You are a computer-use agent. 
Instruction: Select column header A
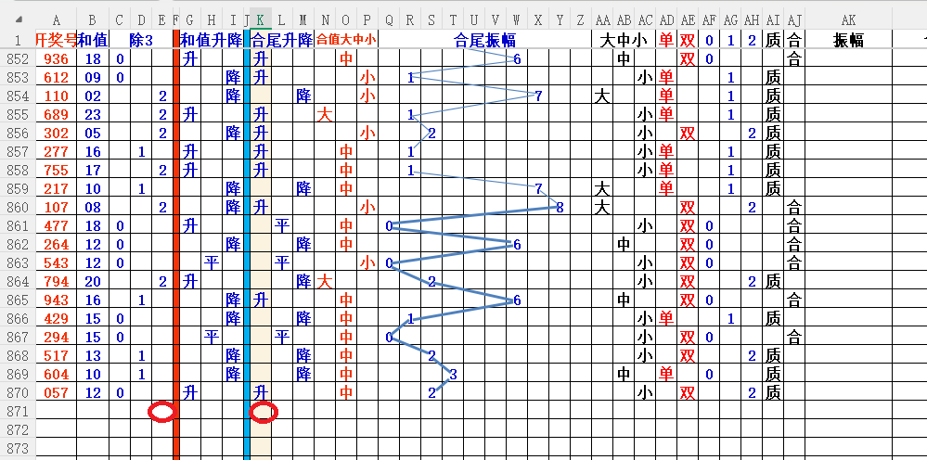(57, 20)
